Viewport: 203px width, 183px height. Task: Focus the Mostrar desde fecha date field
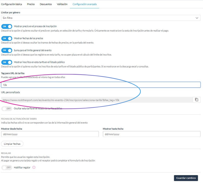pyautogui.click(x=50, y=134)
